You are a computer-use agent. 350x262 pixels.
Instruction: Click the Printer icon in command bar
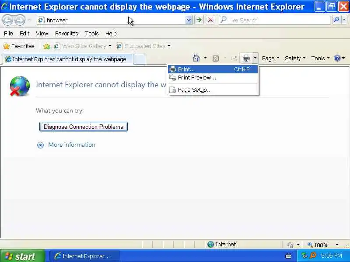tap(246, 59)
